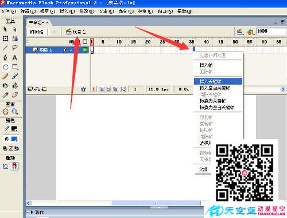Toggle the all-layers outline square header
Image resolution: width=287 pixels, height=218 pixels.
(x=85, y=42)
